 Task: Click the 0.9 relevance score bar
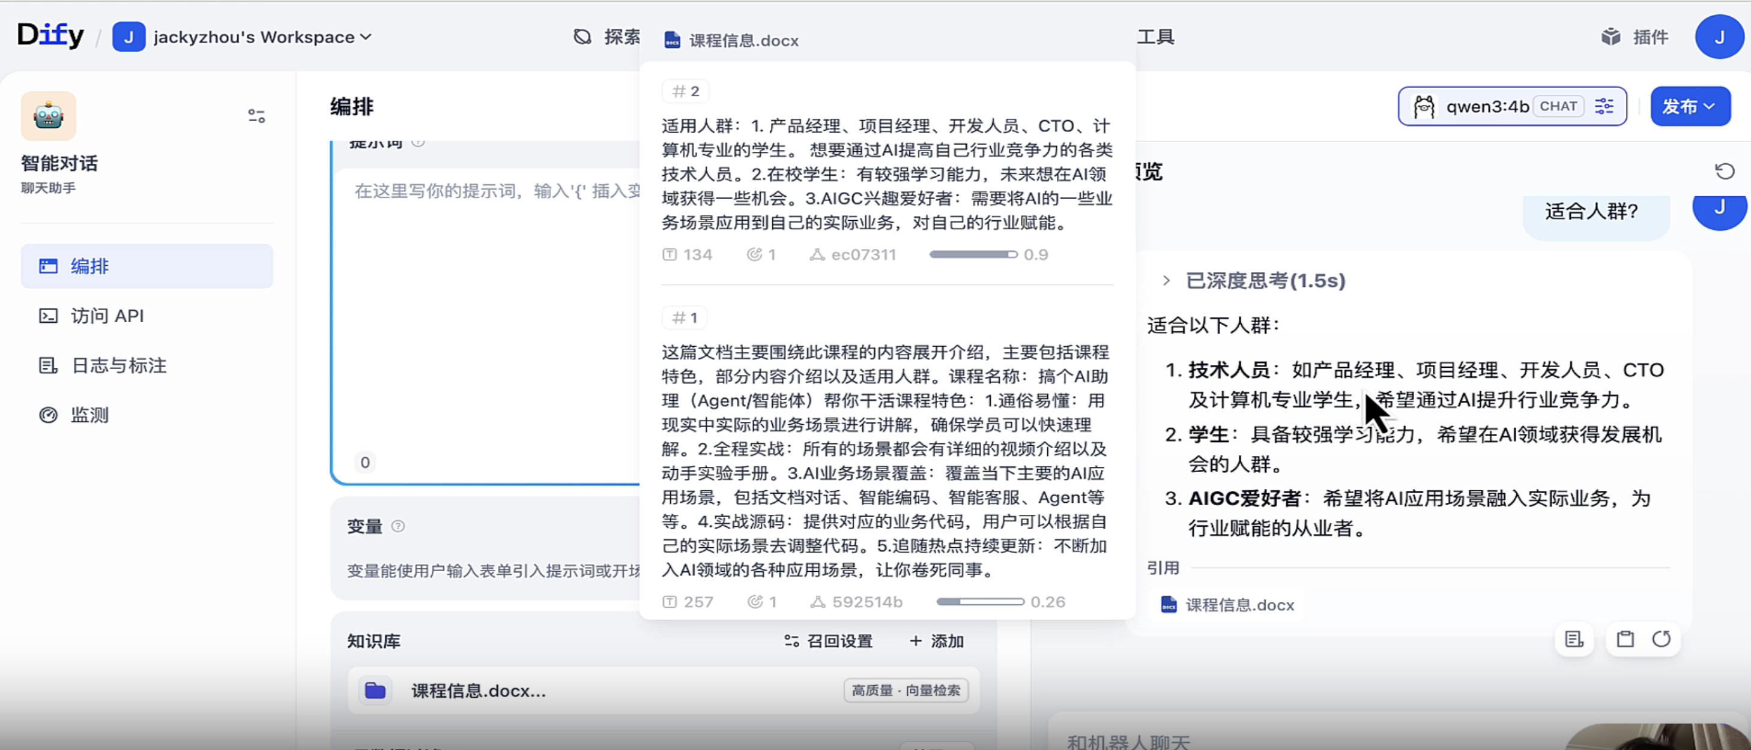(973, 255)
